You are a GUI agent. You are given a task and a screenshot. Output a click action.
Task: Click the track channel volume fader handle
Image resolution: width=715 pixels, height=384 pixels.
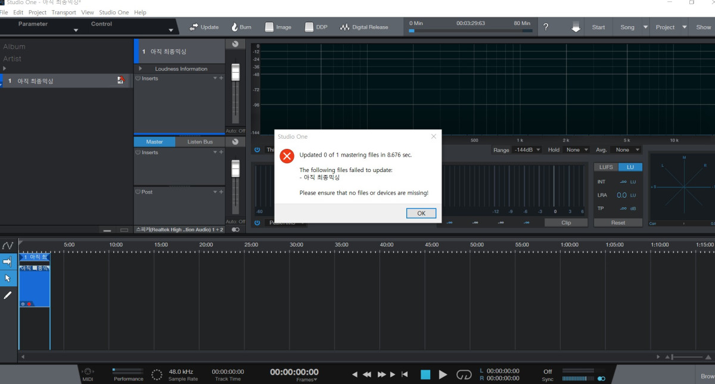tap(235, 71)
